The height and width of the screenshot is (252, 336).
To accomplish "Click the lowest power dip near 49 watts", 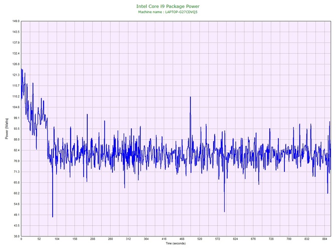I will pos(53,216).
